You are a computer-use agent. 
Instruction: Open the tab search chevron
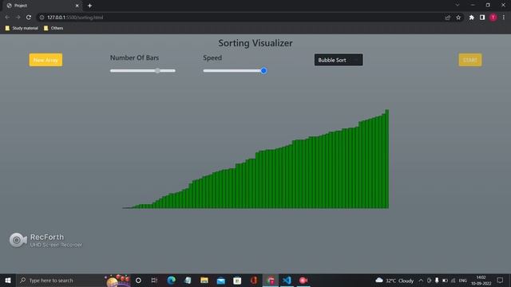click(458, 6)
